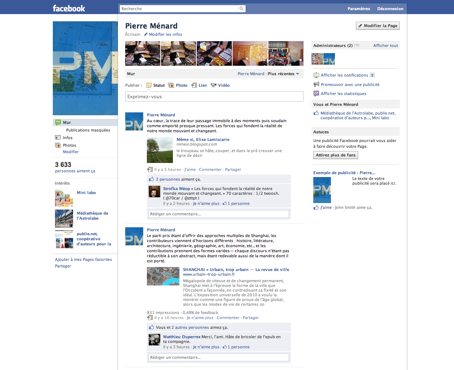
Task: Click the notifications icon in admin panel
Action: [x=316, y=75]
